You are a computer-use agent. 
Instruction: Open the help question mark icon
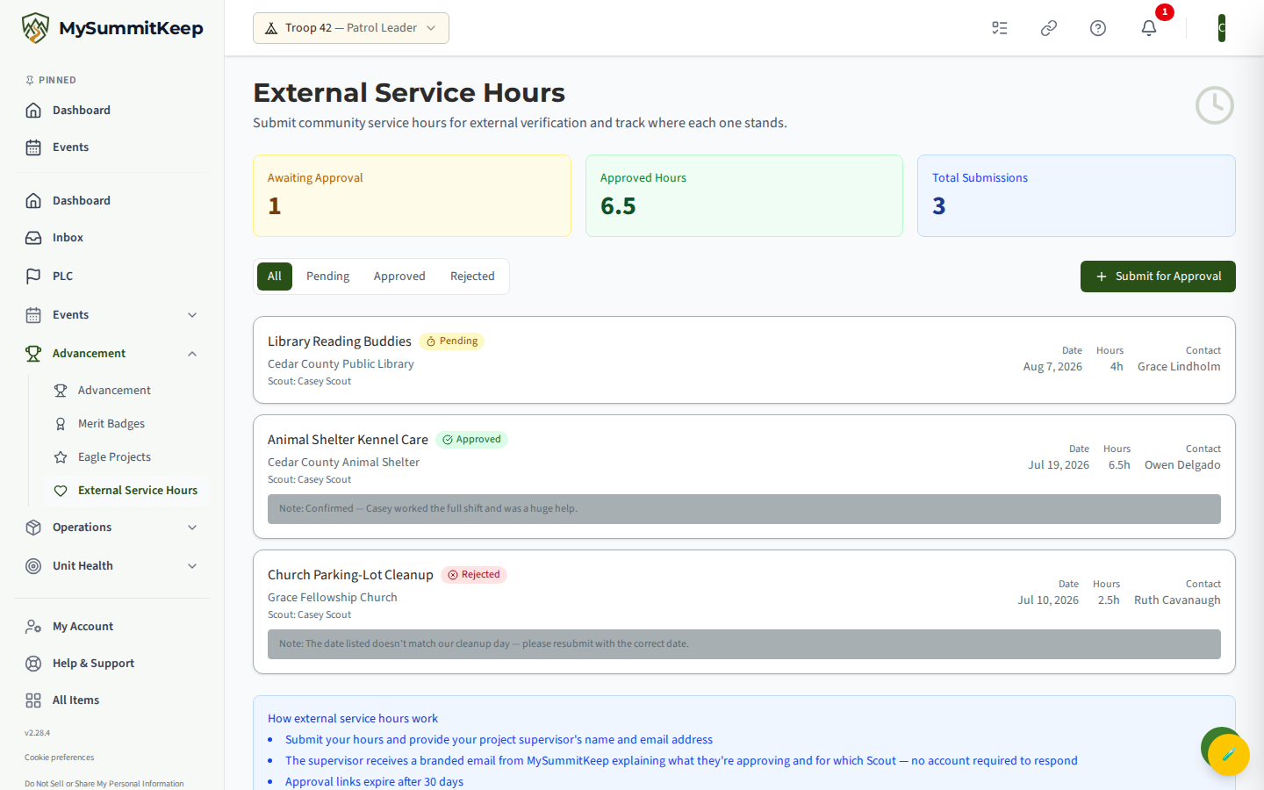1098,28
